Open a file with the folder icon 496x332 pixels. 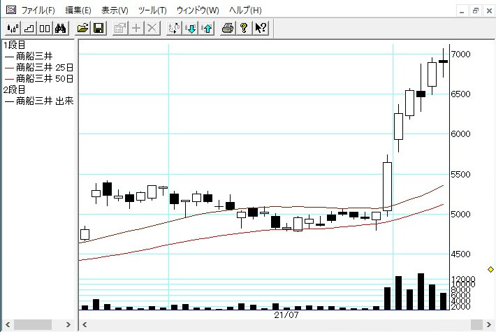82,28
